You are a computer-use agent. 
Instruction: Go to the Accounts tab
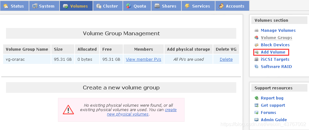point(232,6)
